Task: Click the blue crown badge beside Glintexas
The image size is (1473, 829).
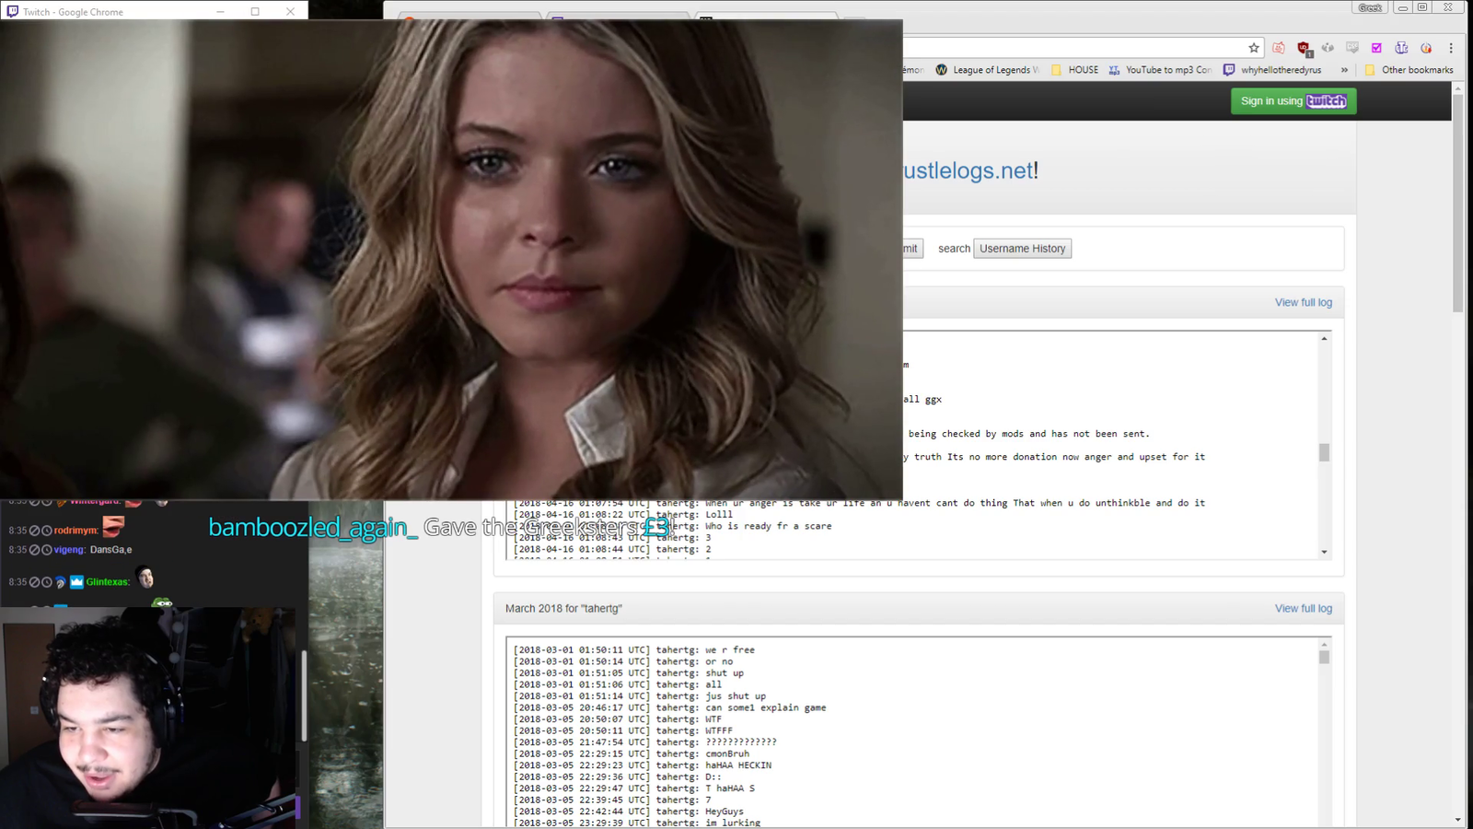Action: (77, 582)
